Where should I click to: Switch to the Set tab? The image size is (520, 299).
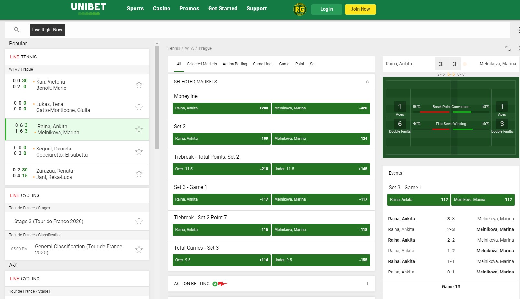pos(313,64)
